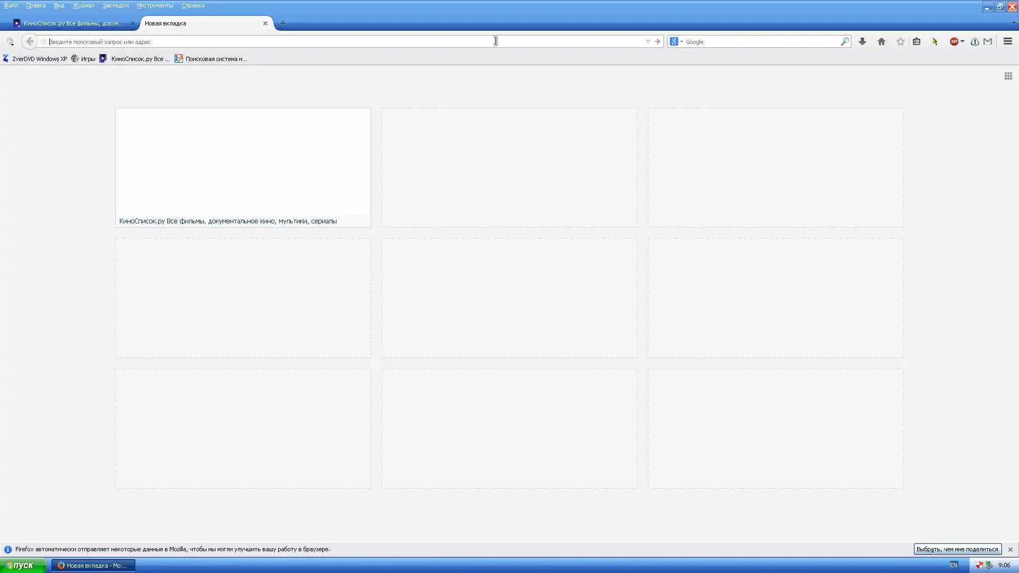The width and height of the screenshot is (1019, 573).
Task: Click the Adblock Plus ABP icon
Action: click(954, 41)
